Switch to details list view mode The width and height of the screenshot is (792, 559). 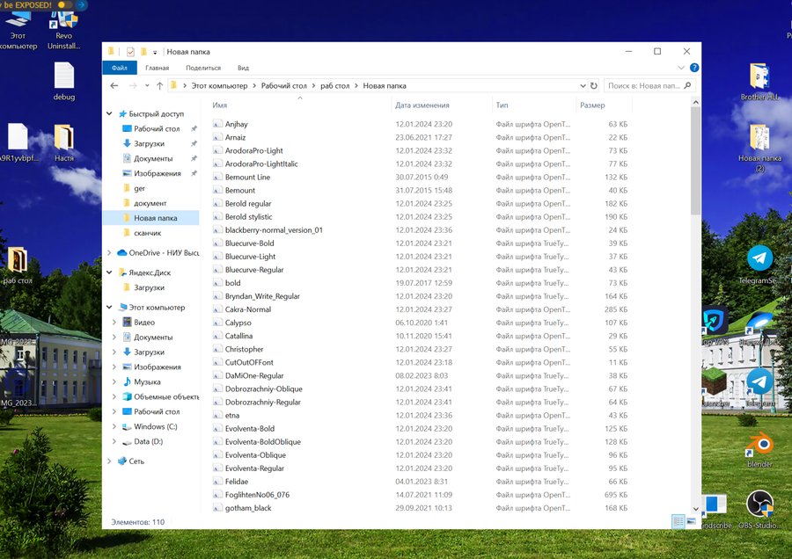pos(678,521)
